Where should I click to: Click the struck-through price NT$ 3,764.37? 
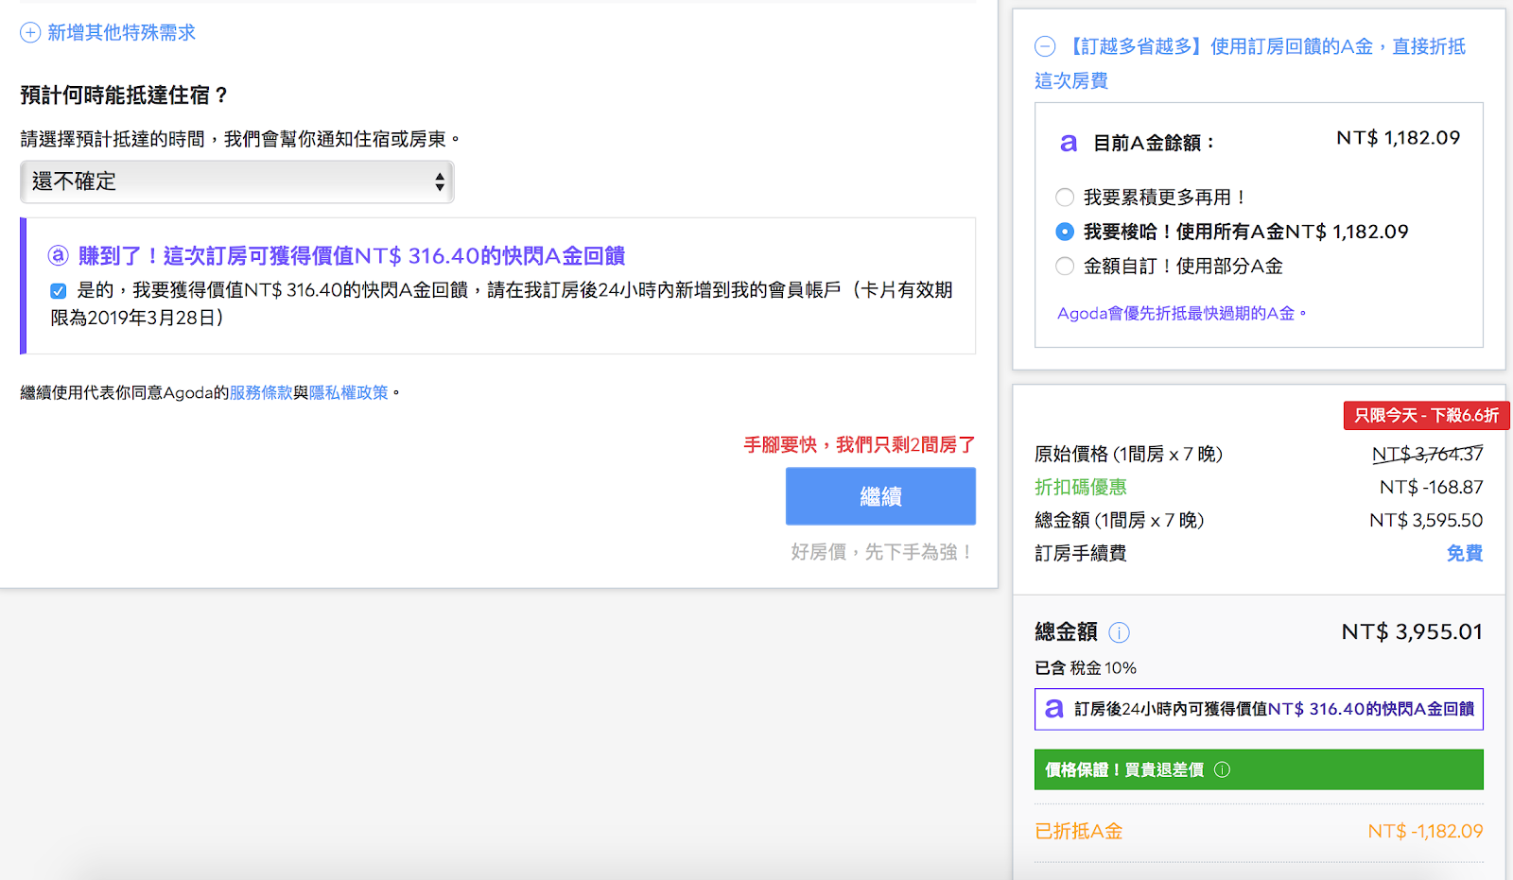pos(1428,454)
